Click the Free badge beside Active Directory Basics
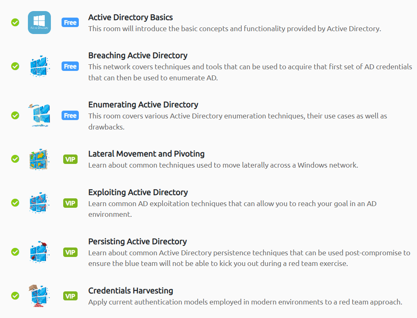Image resolution: width=417 pixels, height=318 pixels. pos(70,23)
